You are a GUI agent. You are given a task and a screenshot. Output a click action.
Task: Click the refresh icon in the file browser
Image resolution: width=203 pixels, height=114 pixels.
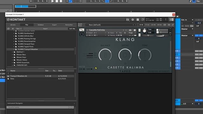(x=9, y=29)
